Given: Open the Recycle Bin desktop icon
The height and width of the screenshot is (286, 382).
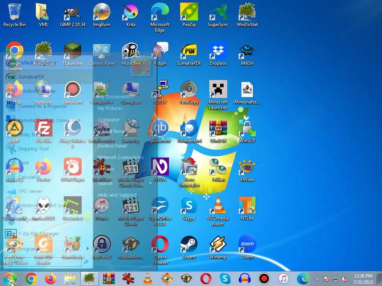Looking at the screenshot, I should pyautogui.click(x=15, y=15).
